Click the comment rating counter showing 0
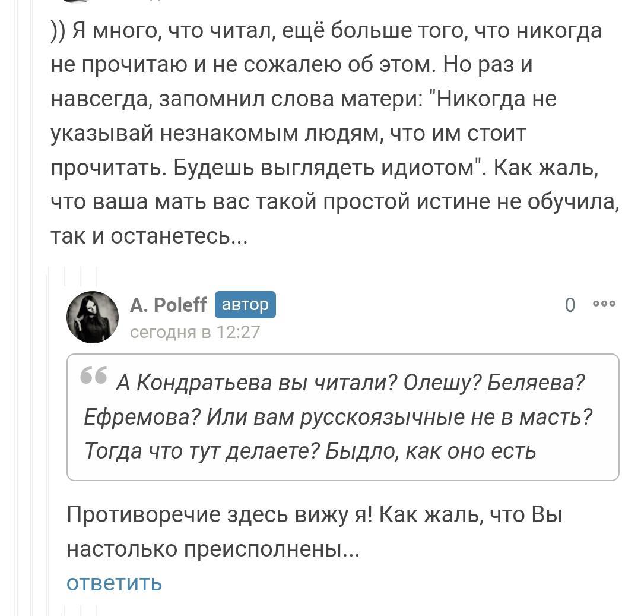The image size is (641, 616). pyautogui.click(x=570, y=305)
